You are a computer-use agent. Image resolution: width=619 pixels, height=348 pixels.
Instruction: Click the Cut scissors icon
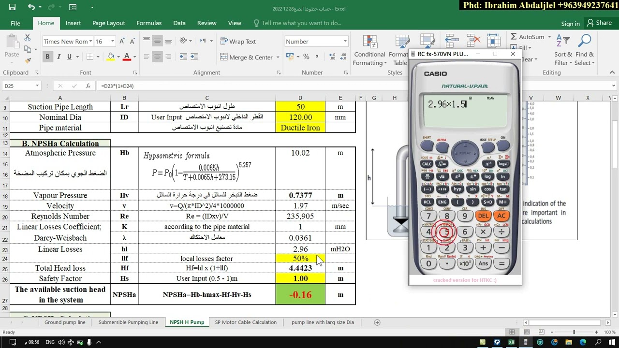click(x=28, y=38)
